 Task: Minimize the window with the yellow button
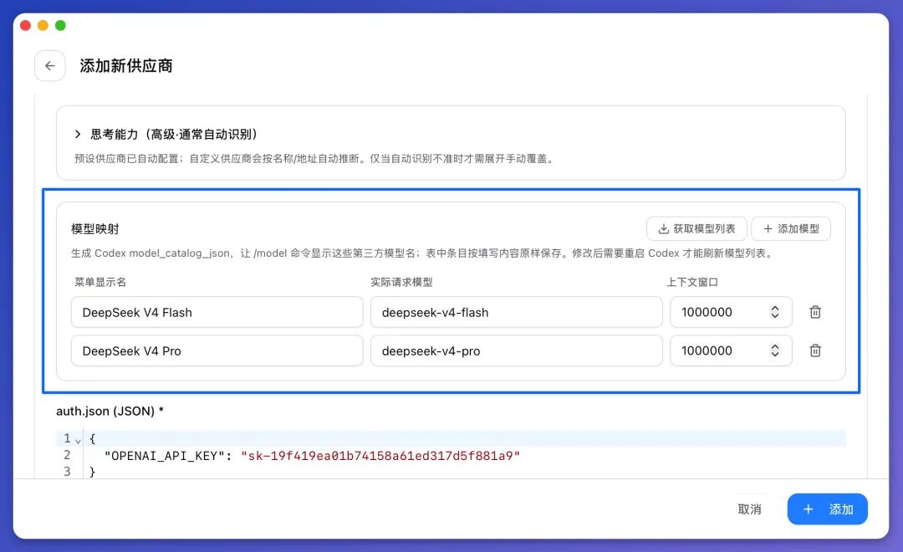coord(43,25)
